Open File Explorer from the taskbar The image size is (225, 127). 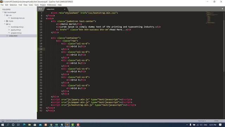coord(30,125)
